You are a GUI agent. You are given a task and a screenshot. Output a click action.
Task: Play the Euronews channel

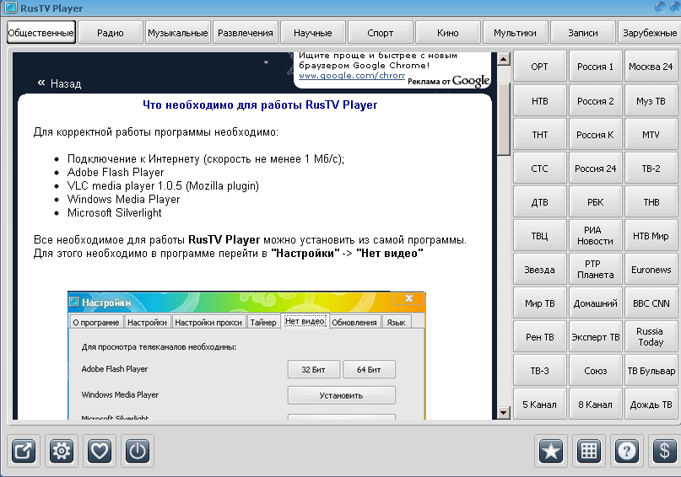pos(651,270)
